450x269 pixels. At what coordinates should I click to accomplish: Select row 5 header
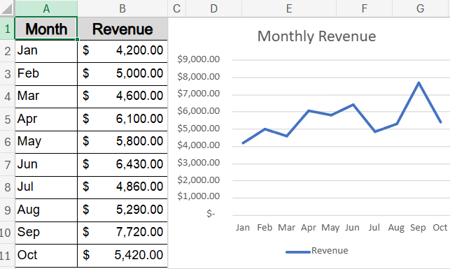(x=7, y=119)
